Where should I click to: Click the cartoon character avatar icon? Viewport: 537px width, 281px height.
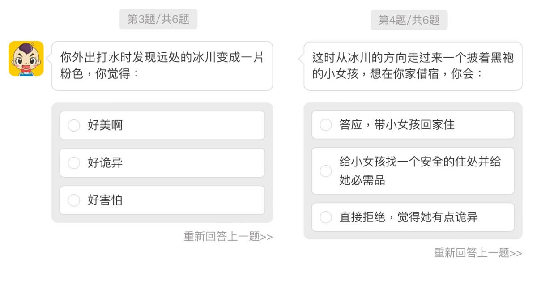click(x=26, y=59)
